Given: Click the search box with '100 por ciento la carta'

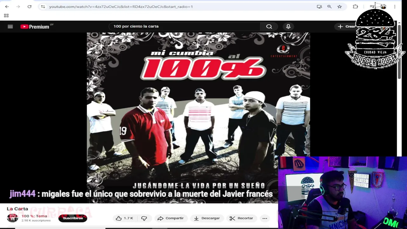Looking at the screenshot, I should tap(184, 26).
